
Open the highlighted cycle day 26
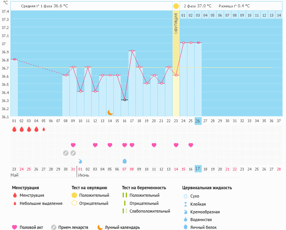point(198,121)
